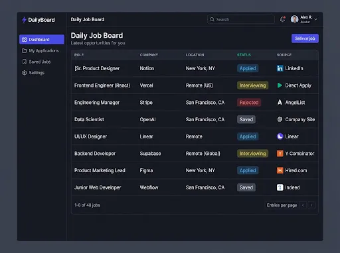Click the Remote (US) location cell
This screenshot has width=340, height=253.
(199, 85)
